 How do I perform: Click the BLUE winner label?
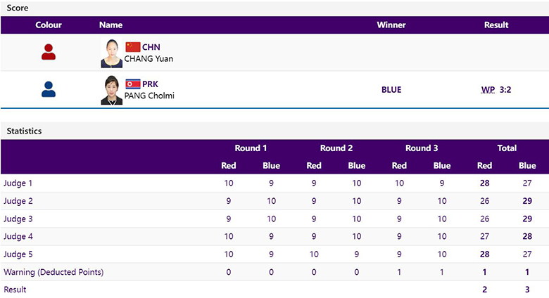(x=391, y=90)
